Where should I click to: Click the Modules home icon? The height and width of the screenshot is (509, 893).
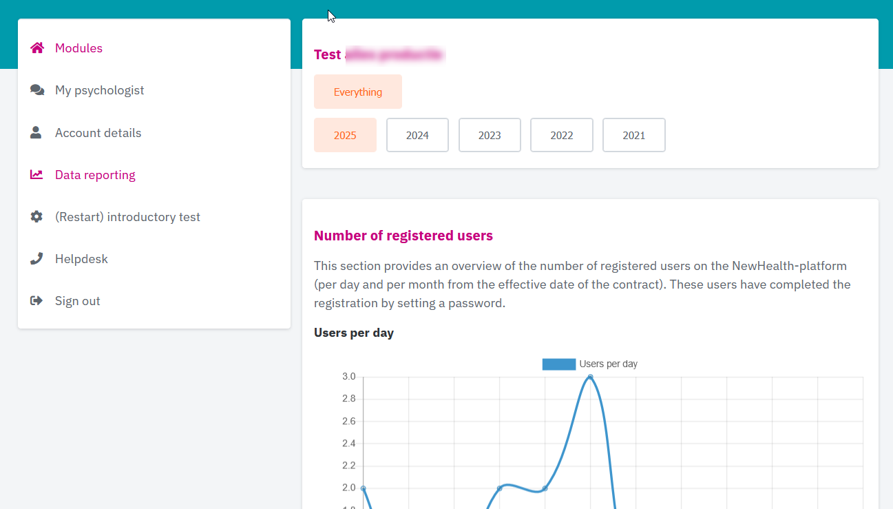[x=37, y=48]
